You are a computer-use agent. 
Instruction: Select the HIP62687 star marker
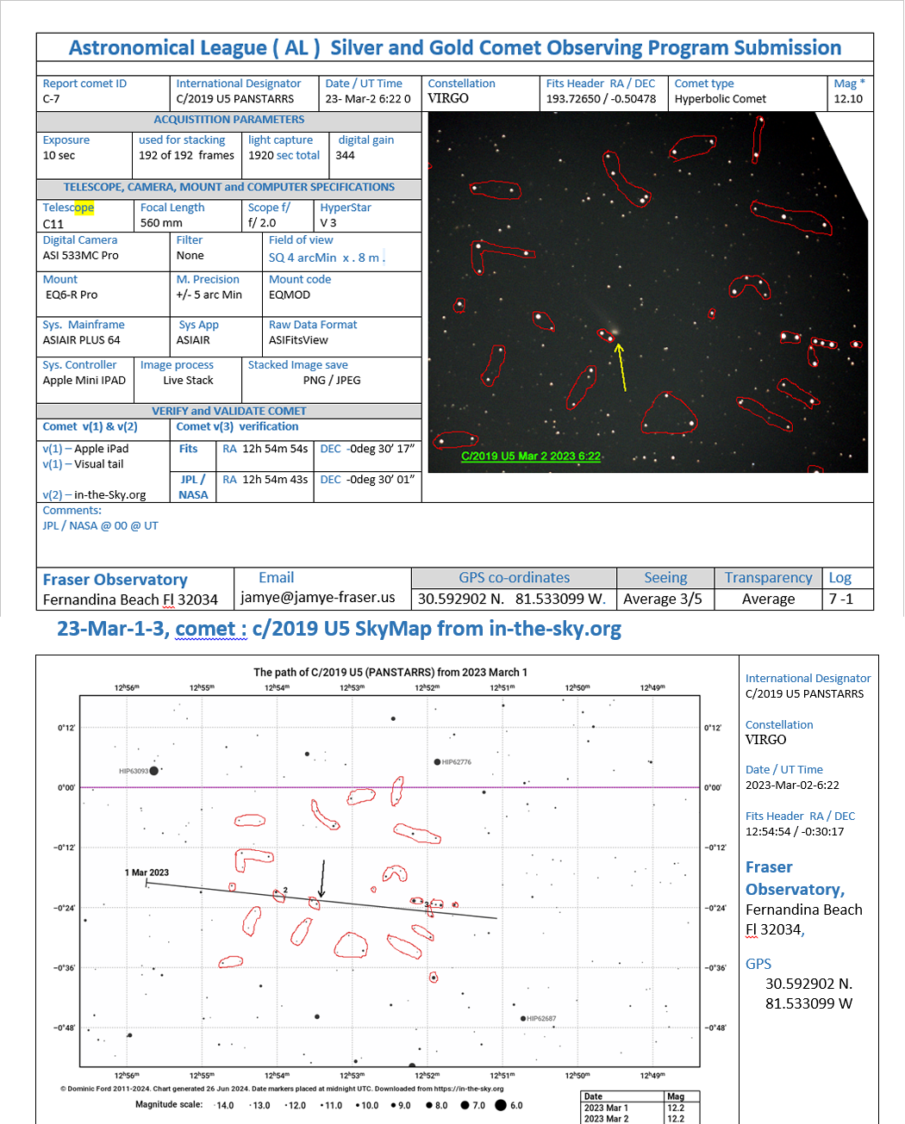tap(523, 1018)
